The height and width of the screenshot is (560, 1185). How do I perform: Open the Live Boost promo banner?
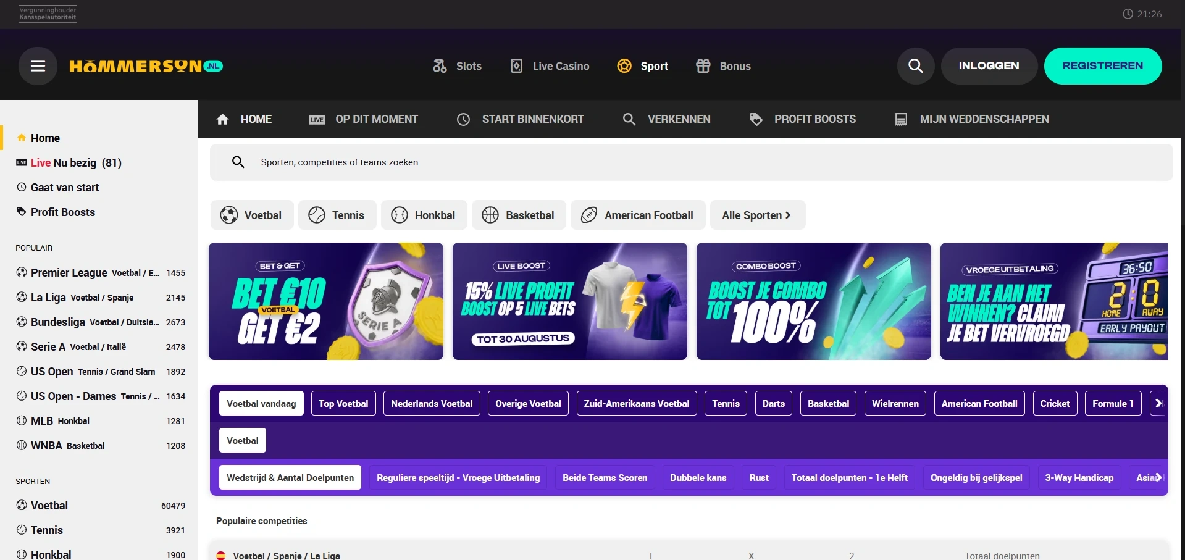click(570, 301)
